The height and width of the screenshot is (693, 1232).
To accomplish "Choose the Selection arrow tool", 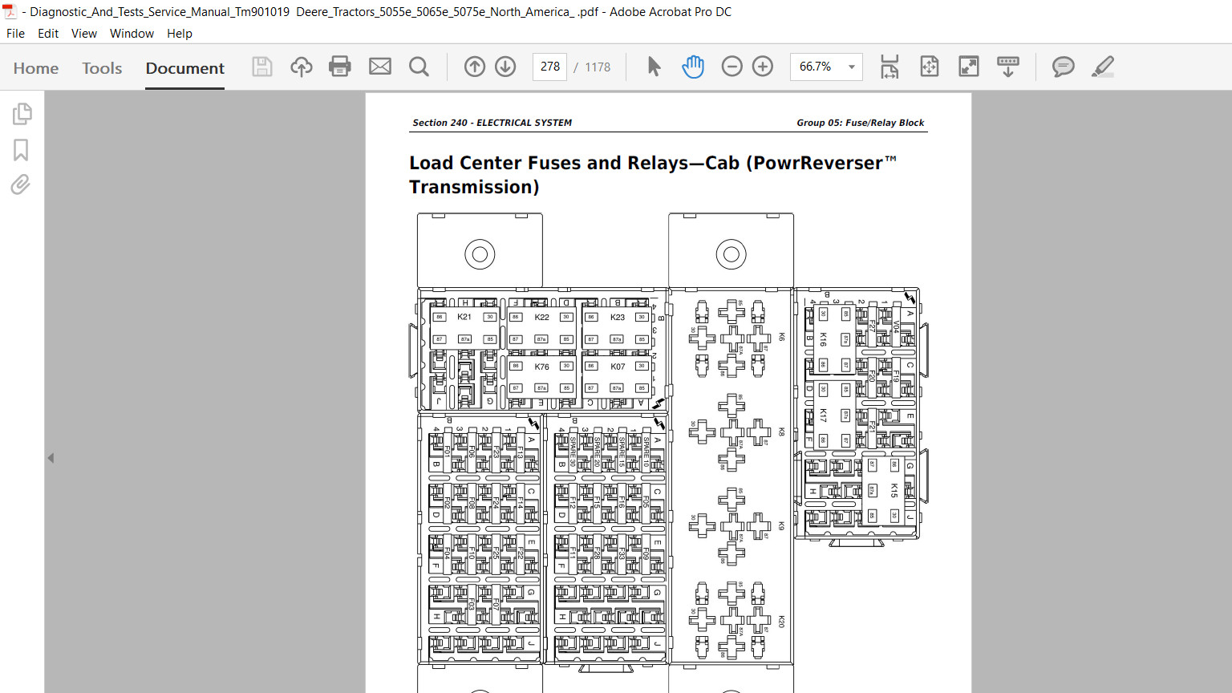I will tap(654, 67).
